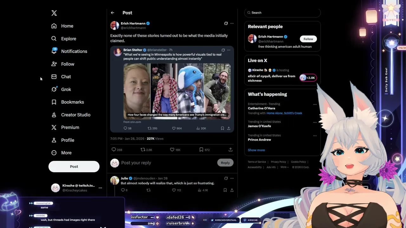Open the more options for James O'Keefe trend
This screenshot has height=228, width=406.
[x=315, y=122]
